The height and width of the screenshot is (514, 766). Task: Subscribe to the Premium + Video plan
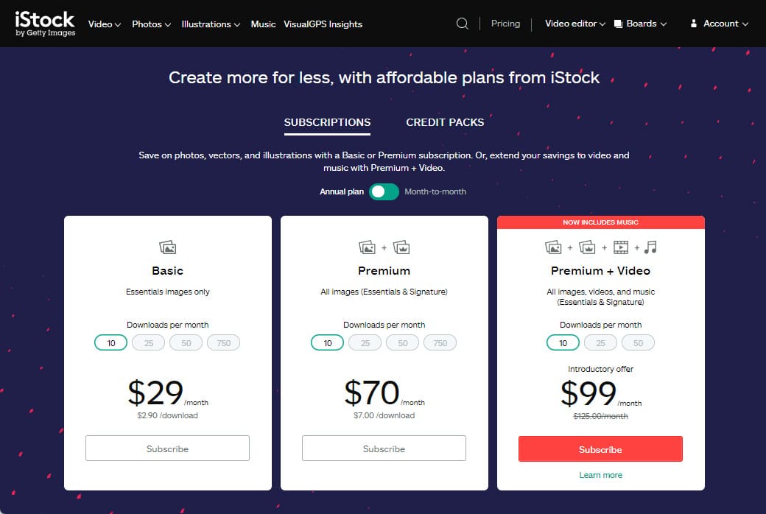click(600, 448)
